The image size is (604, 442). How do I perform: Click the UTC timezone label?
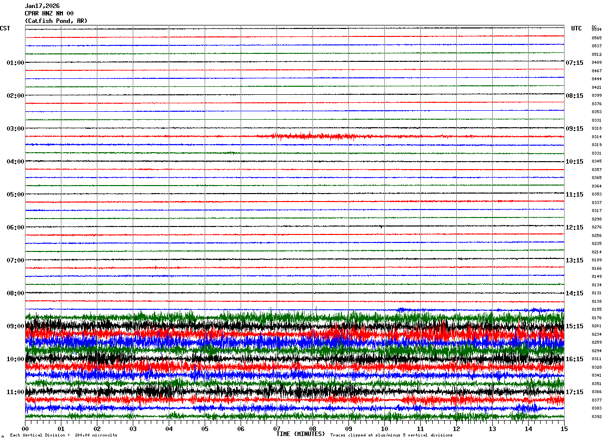pos(577,28)
